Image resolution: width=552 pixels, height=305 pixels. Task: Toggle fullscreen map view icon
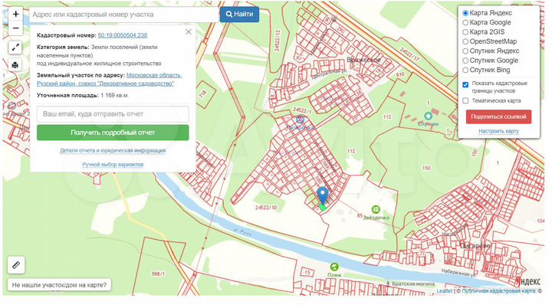point(15,48)
